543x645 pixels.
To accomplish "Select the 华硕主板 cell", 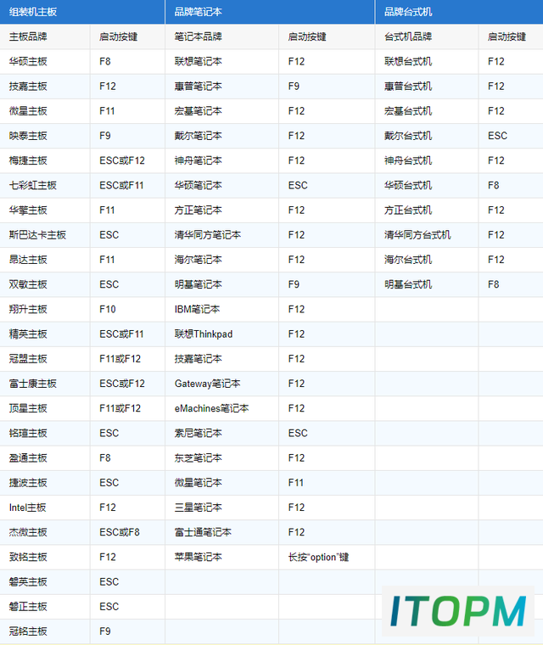I will [45, 62].
